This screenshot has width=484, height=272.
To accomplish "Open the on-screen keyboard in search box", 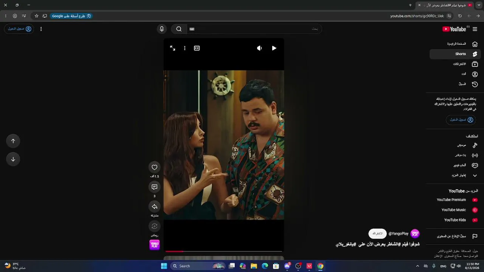I will [x=192, y=29].
